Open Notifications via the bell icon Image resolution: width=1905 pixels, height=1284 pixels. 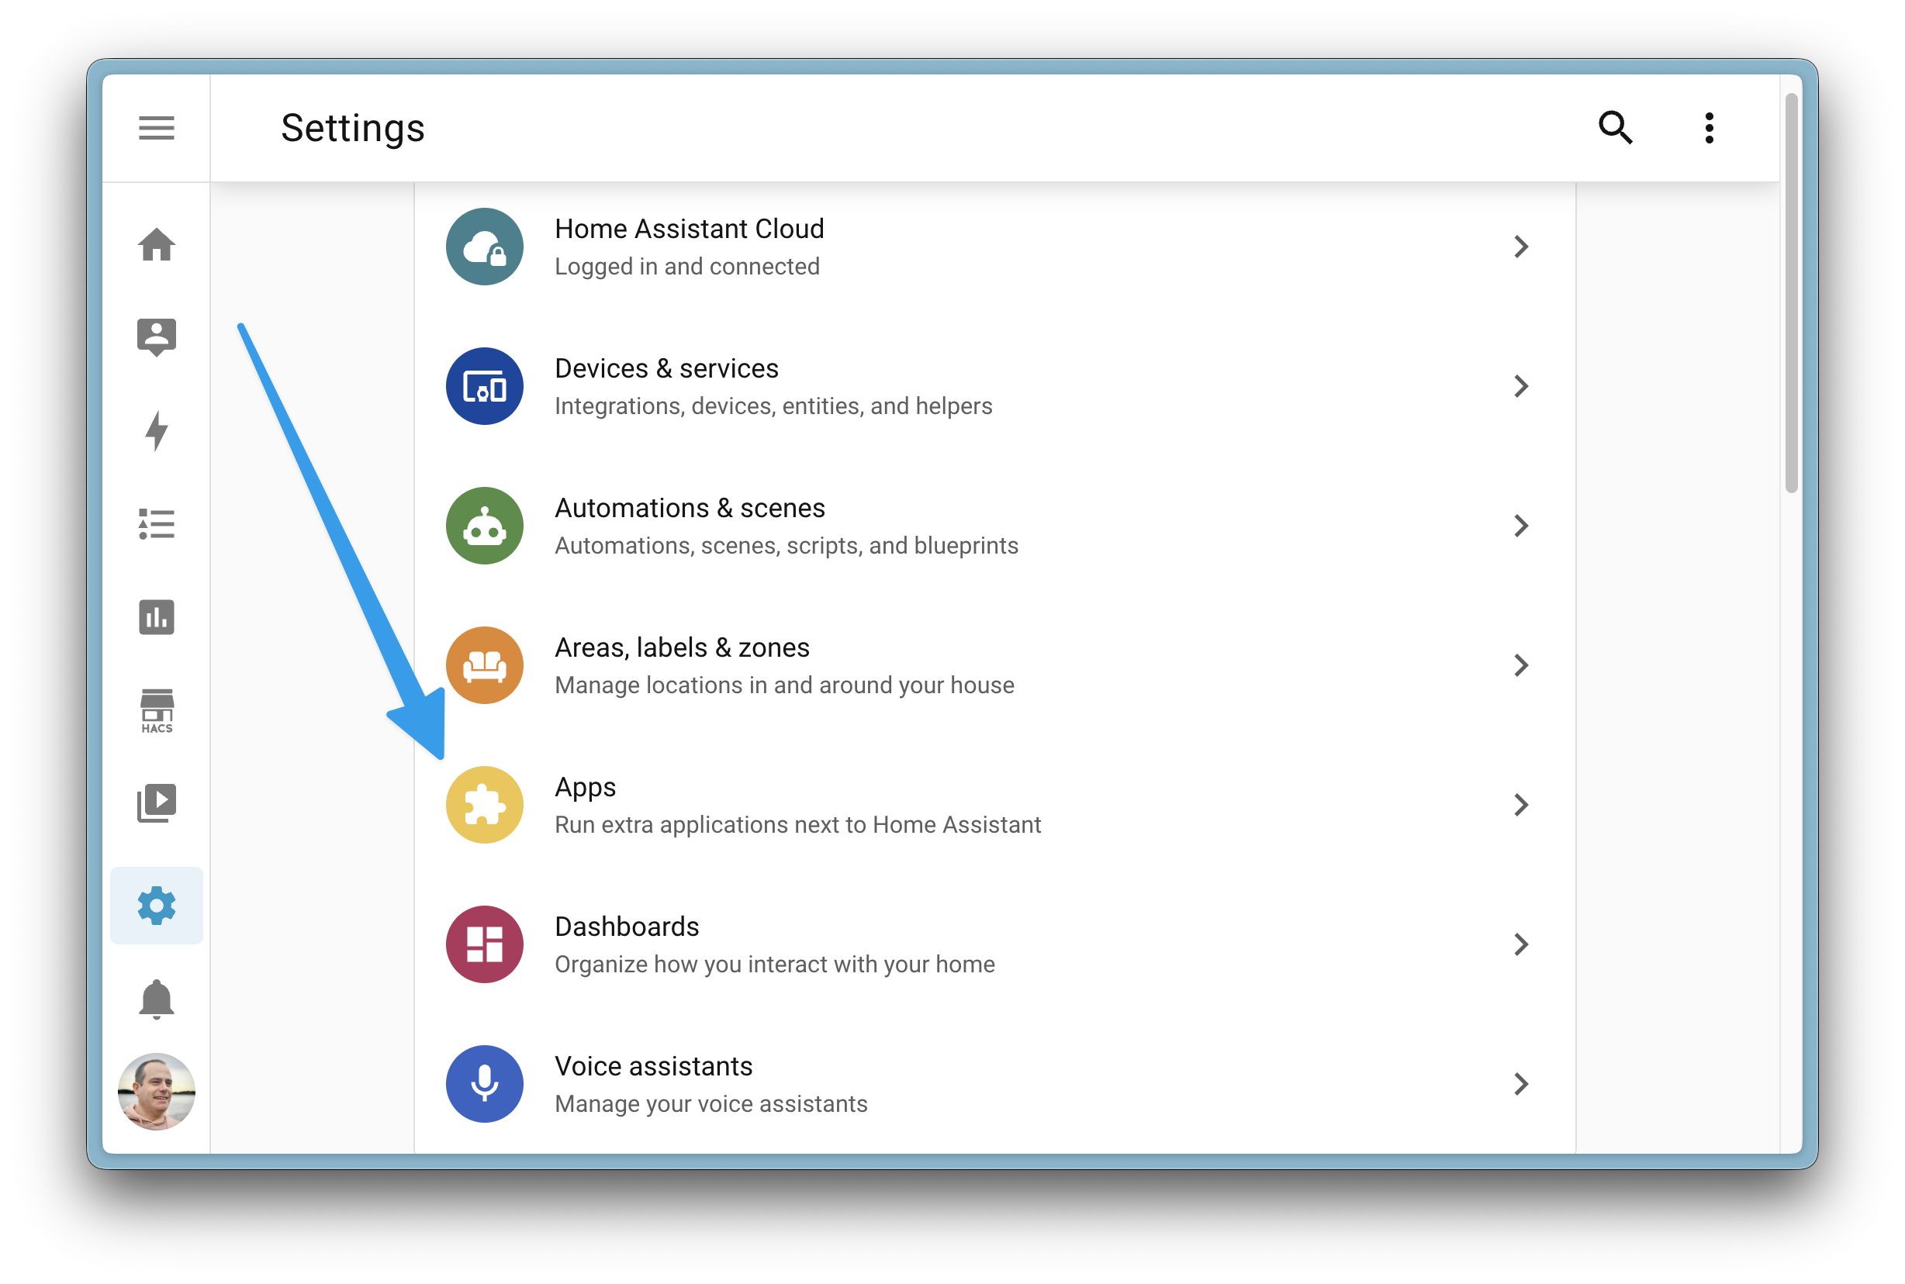click(157, 998)
